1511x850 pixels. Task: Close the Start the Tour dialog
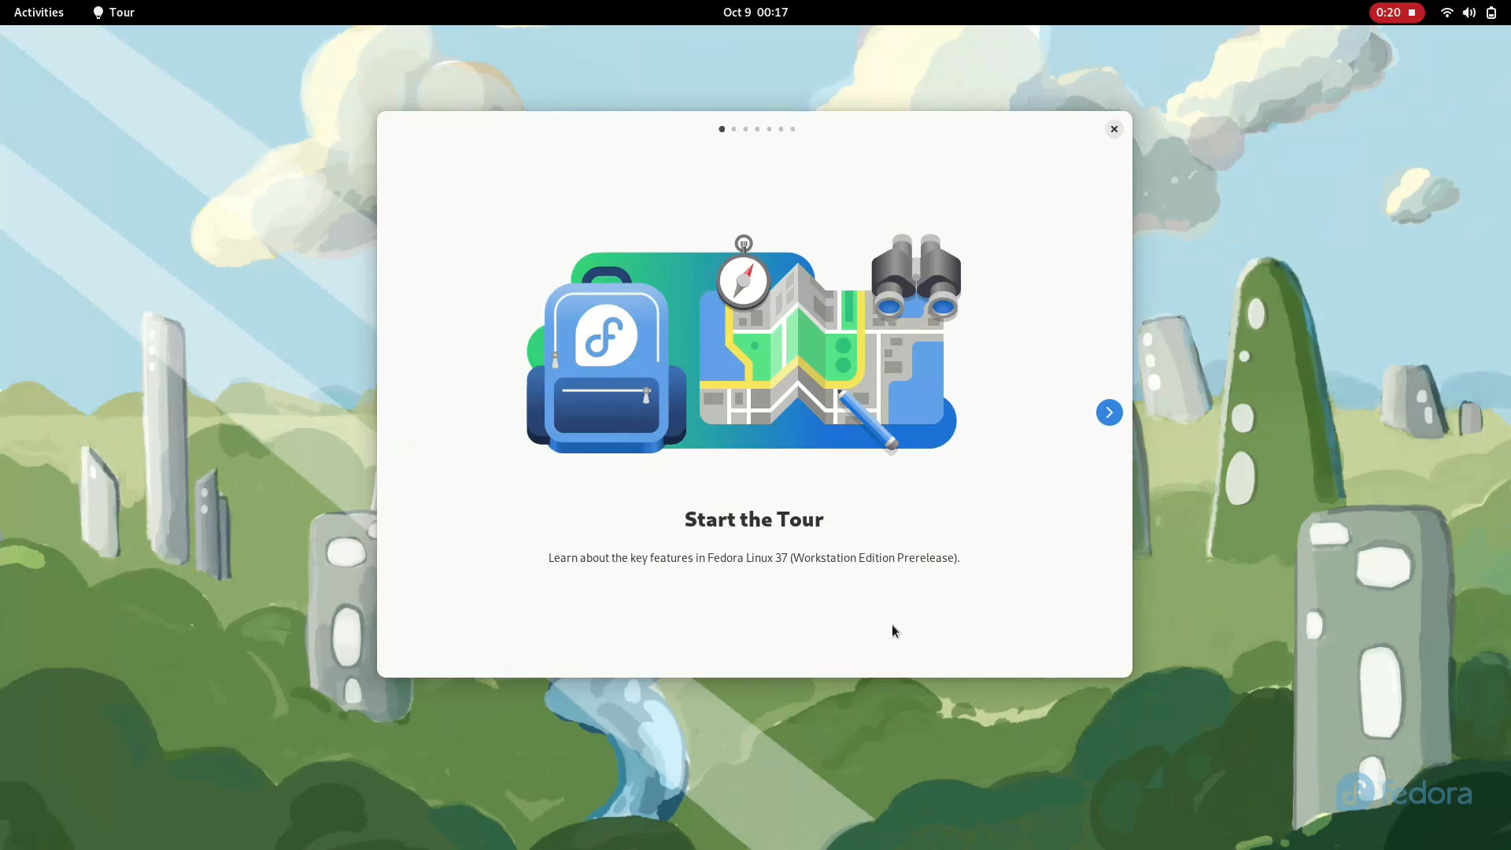pyautogui.click(x=1114, y=128)
